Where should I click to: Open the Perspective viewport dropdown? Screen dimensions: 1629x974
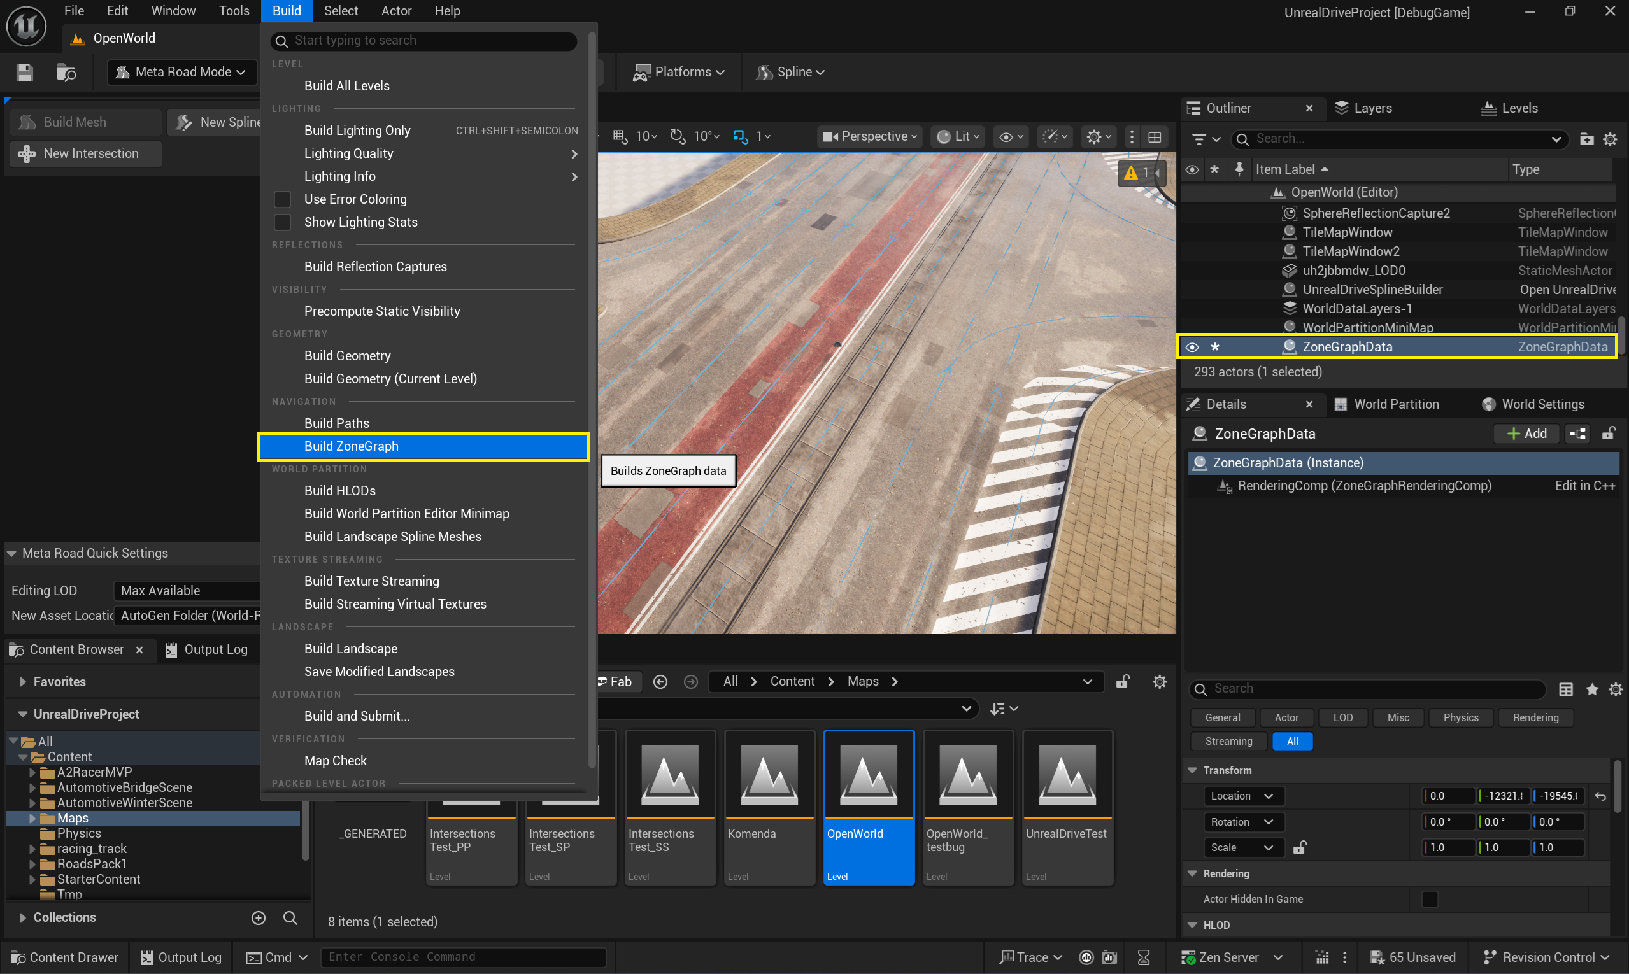[x=869, y=136]
